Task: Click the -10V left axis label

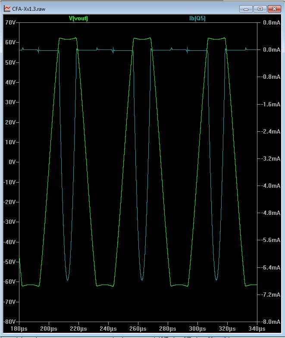Action: click(x=9, y=182)
